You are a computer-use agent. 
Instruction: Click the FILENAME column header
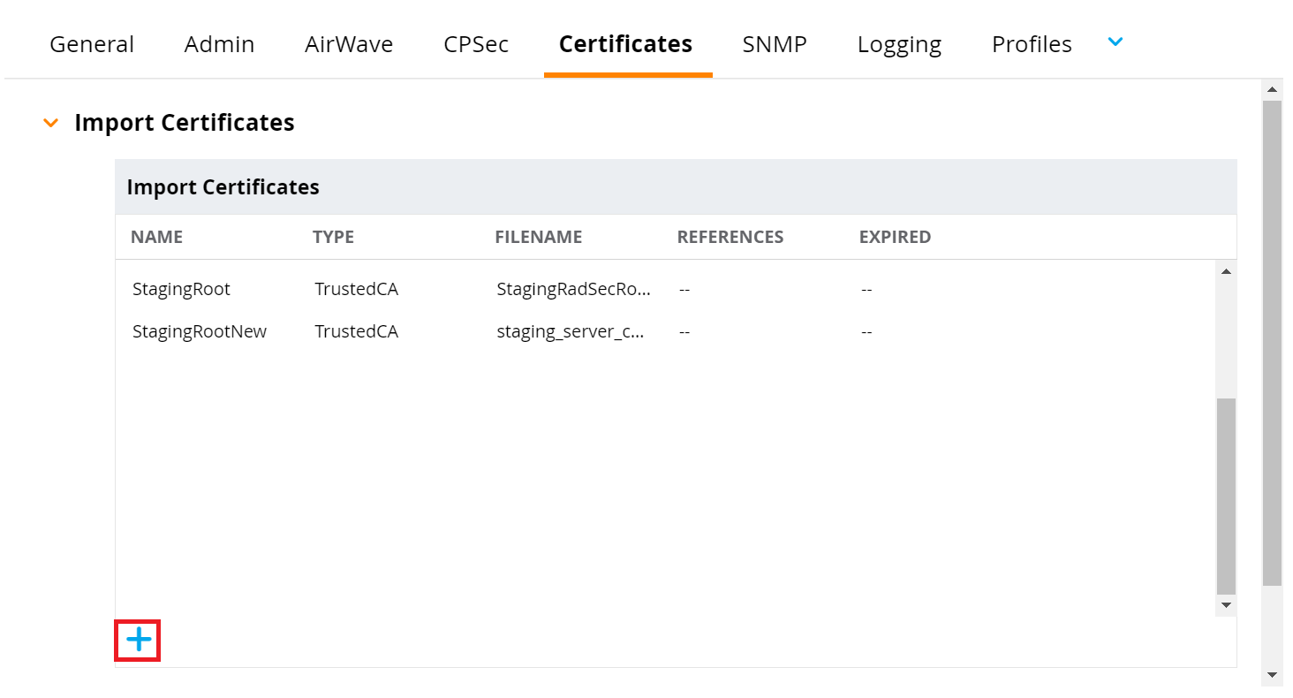538,237
